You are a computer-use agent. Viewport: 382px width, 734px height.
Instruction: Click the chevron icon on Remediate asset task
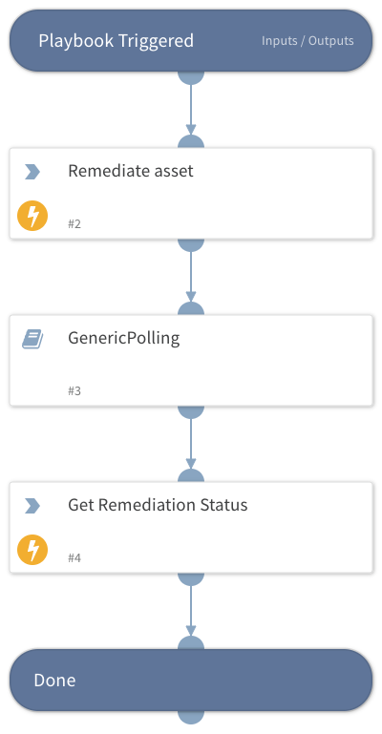[32, 172]
